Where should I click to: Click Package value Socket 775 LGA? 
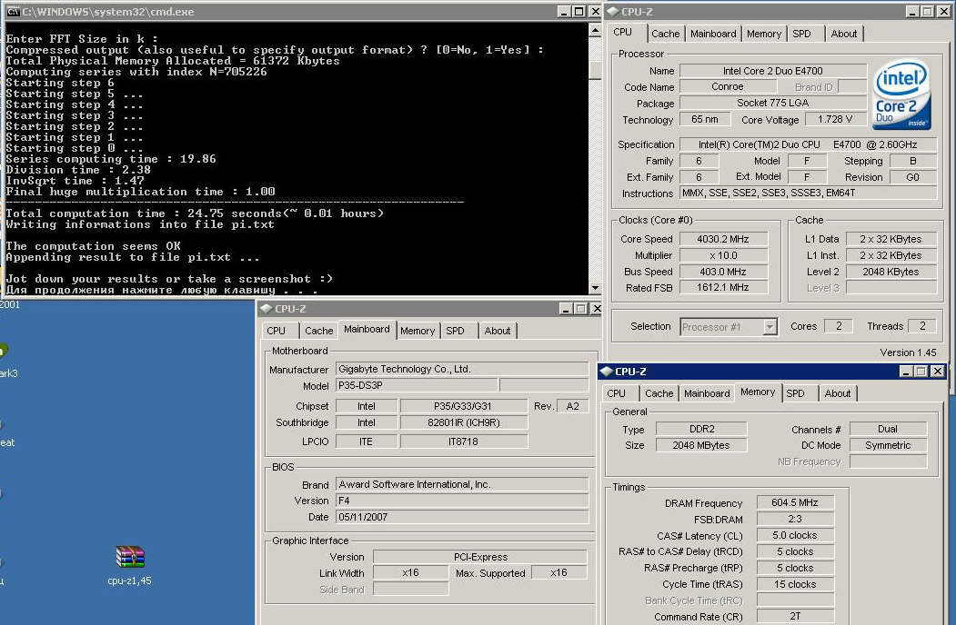(x=773, y=103)
